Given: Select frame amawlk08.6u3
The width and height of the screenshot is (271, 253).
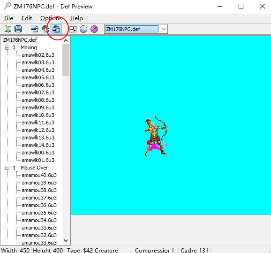Looking at the screenshot, I should click(x=38, y=100).
